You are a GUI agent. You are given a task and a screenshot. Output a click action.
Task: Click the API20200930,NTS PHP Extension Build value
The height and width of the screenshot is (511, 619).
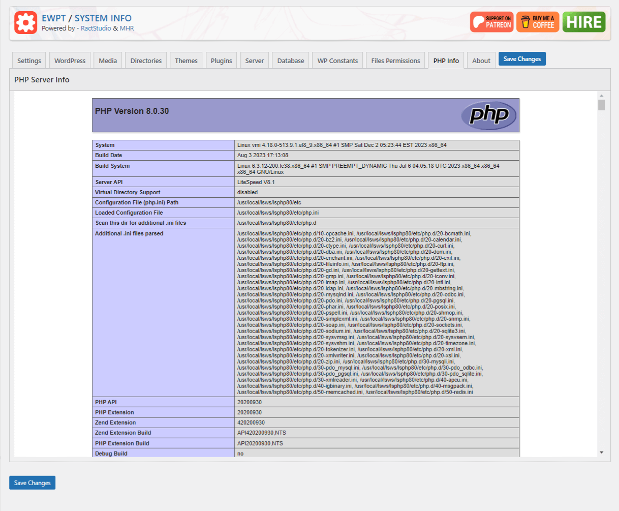(x=260, y=443)
